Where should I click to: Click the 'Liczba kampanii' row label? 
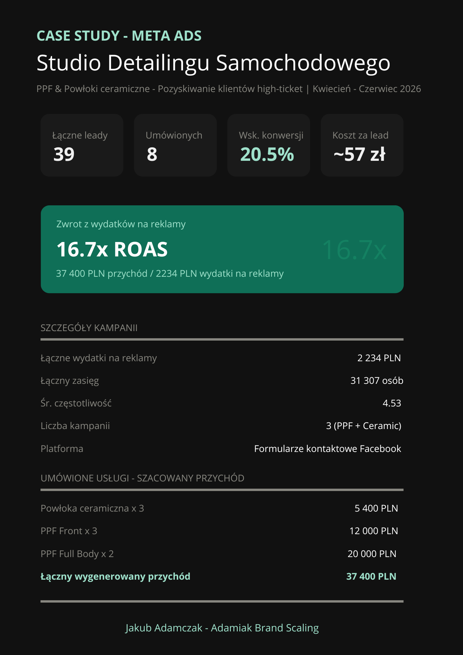(75, 426)
